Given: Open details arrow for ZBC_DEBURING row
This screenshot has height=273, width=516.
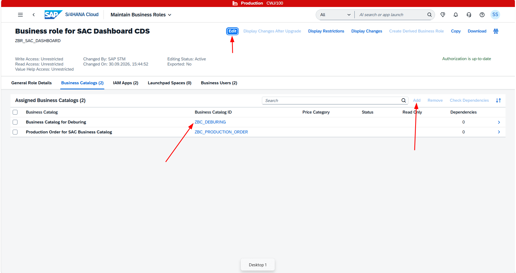Looking at the screenshot, I should point(499,122).
